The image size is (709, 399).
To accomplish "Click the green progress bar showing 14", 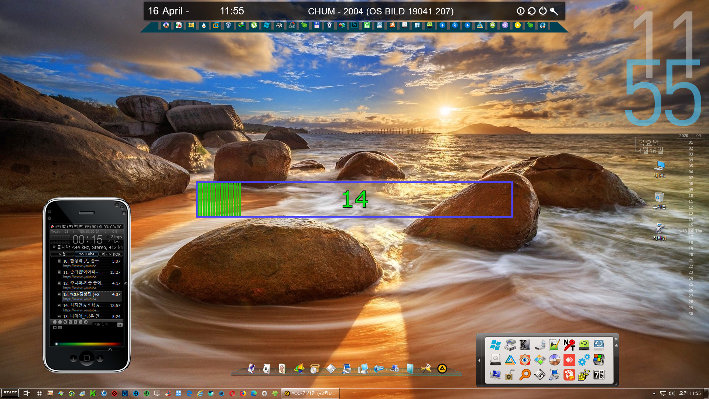I will click(354, 199).
